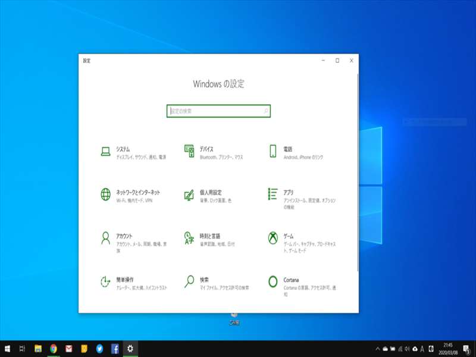Switch to Google Chrome on the taskbar
The height and width of the screenshot is (357, 476).
[54, 349]
